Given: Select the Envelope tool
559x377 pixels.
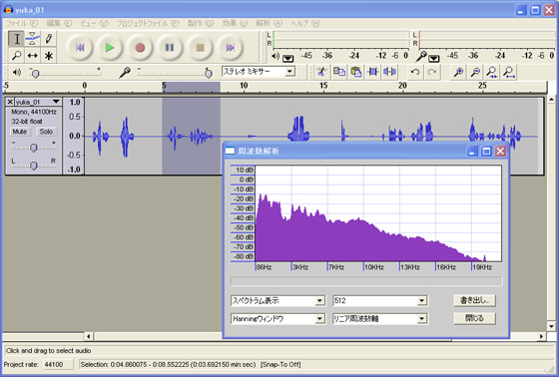Looking at the screenshot, I should [32, 39].
